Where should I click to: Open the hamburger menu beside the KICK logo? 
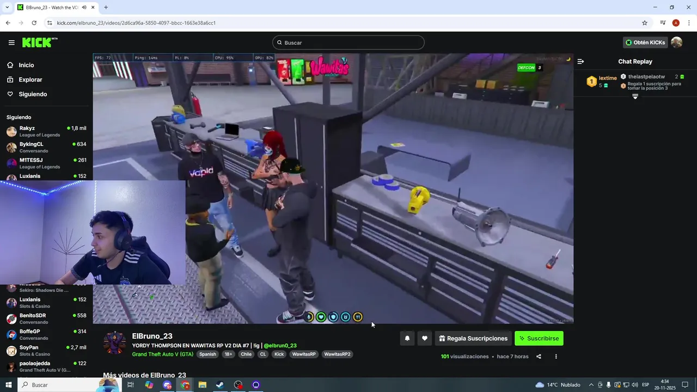pyautogui.click(x=11, y=42)
